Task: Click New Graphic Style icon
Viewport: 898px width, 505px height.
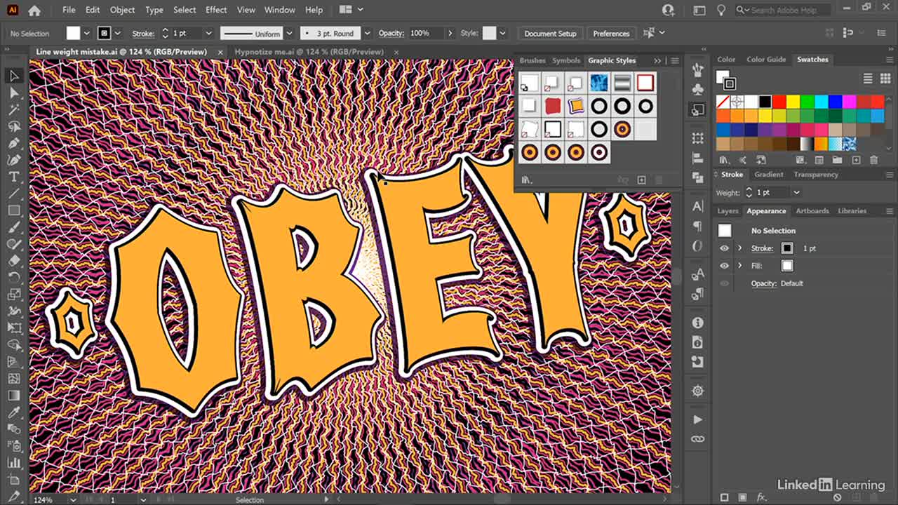Action: 641,180
